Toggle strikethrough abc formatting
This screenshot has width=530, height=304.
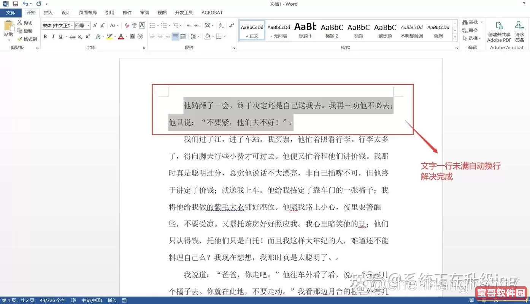click(x=72, y=36)
